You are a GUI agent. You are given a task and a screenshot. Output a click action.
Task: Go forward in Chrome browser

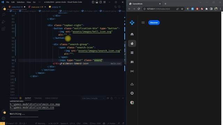pos(134,9)
